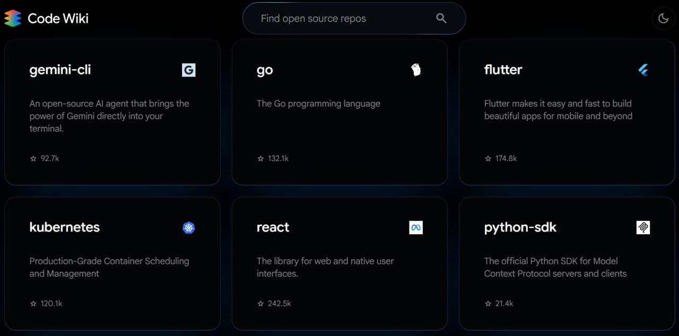Click the 120.1k star count
The height and width of the screenshot is (336, 679).
[x=51, y=304]
